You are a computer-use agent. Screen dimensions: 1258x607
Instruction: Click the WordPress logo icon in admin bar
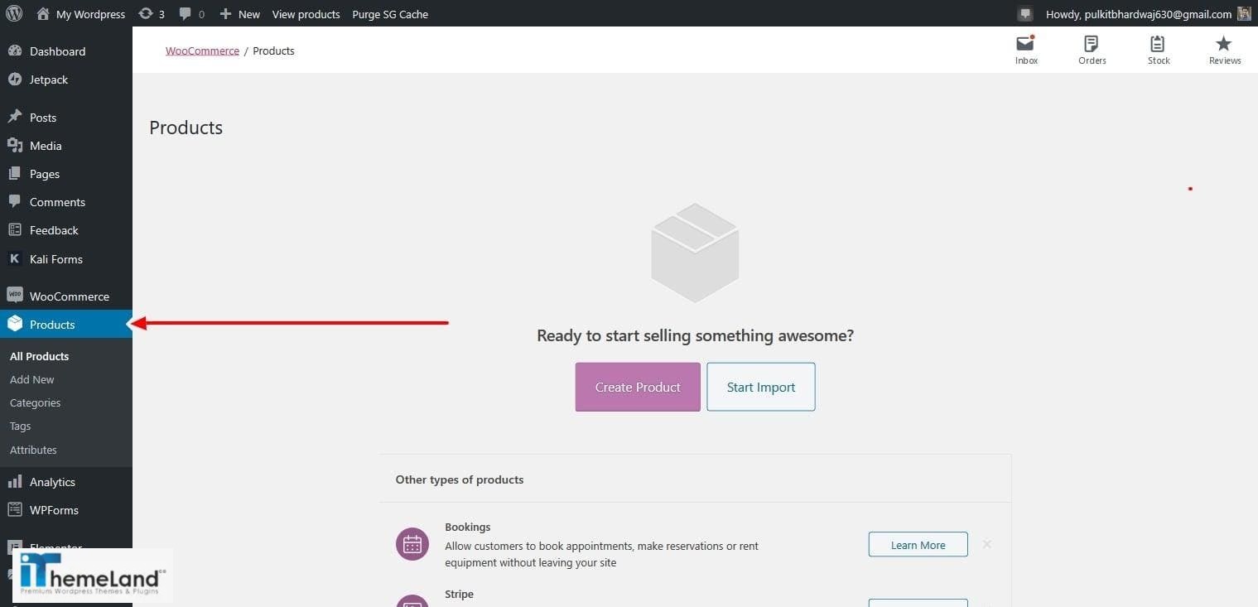[14, 13]
